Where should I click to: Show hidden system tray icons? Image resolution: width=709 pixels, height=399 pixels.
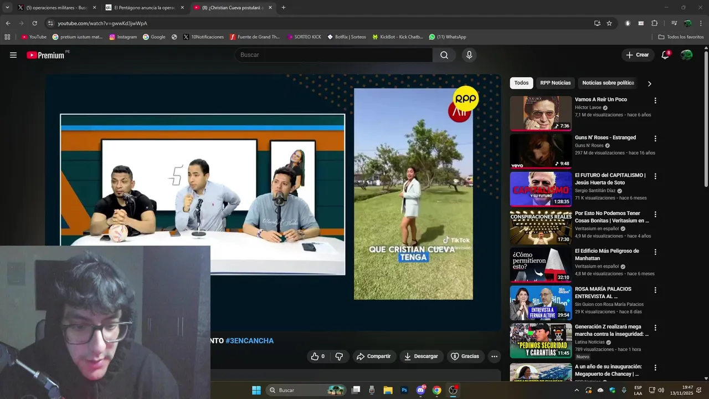click(x=576, y=390)
